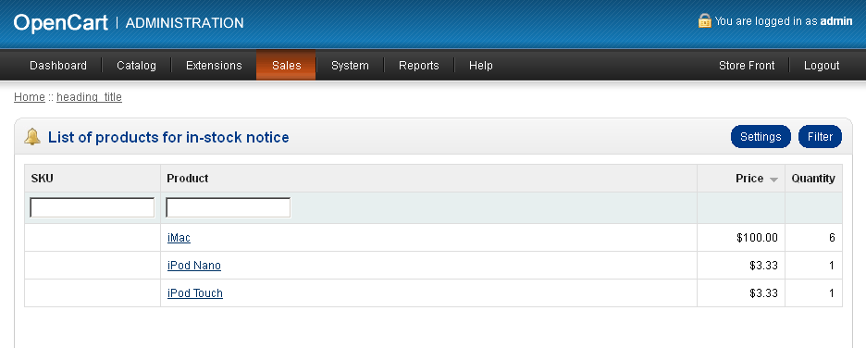
Task: Go to the Store Front
Action: [747, 65]
